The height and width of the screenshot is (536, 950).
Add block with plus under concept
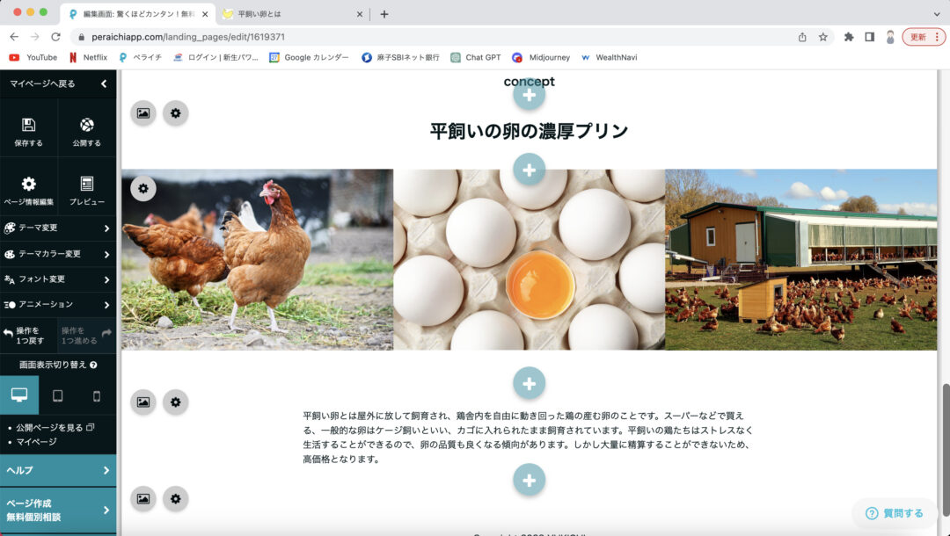(529, 95)
